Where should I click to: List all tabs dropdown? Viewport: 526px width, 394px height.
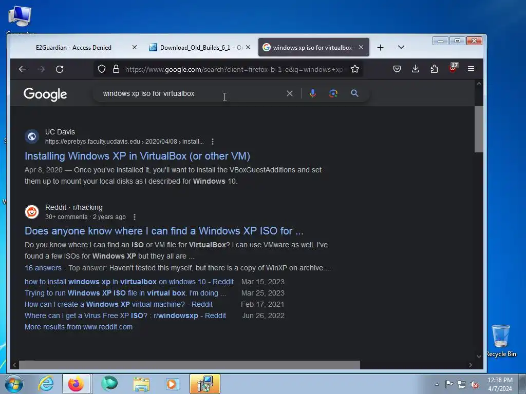(401, 47)
